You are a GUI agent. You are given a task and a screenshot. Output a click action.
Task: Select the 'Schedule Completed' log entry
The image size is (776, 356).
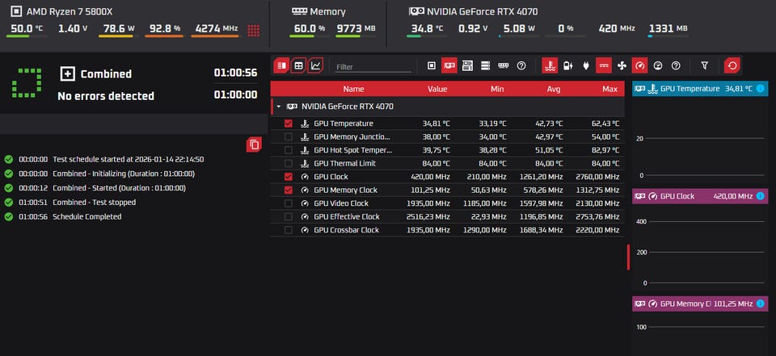point(87,216)
